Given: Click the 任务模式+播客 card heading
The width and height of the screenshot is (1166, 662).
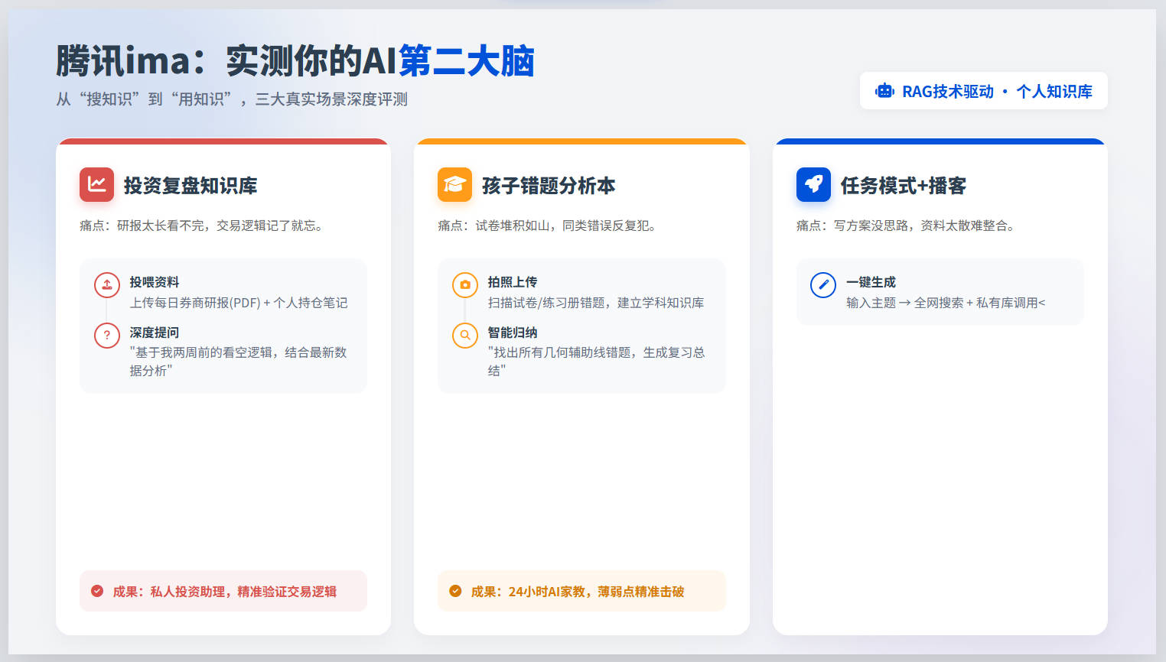Looking at the screenshot, I should pos(904,185).
